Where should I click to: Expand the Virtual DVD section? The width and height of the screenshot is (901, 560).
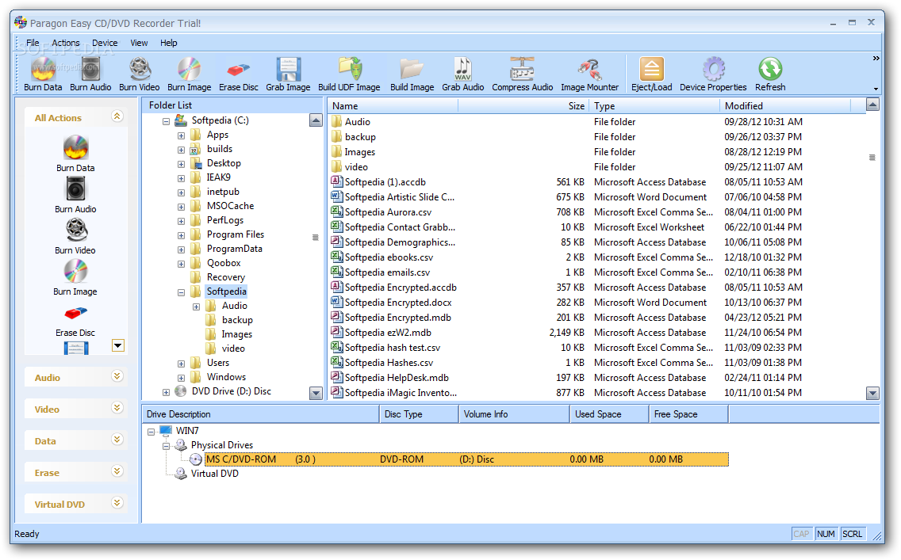point(117,503)
